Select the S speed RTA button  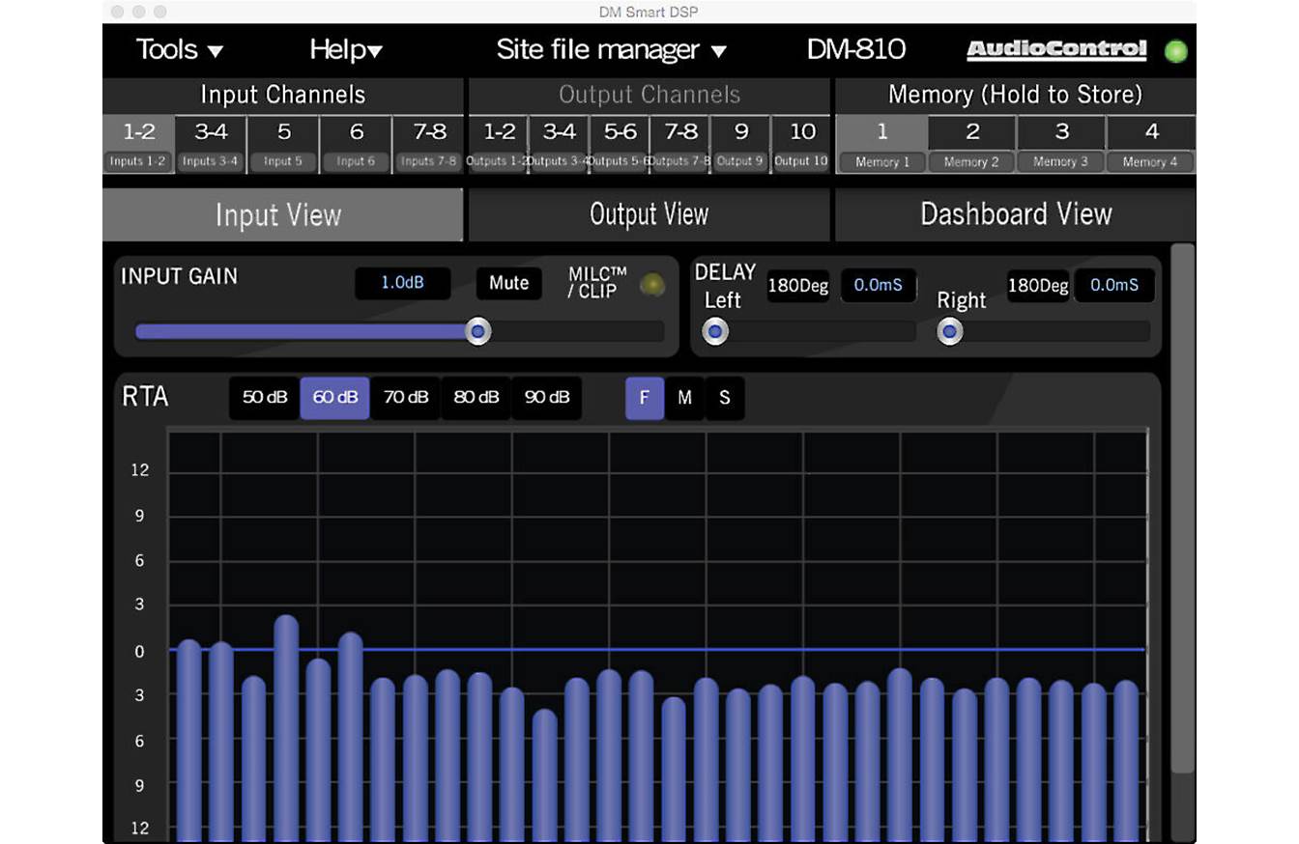point(724,398)
